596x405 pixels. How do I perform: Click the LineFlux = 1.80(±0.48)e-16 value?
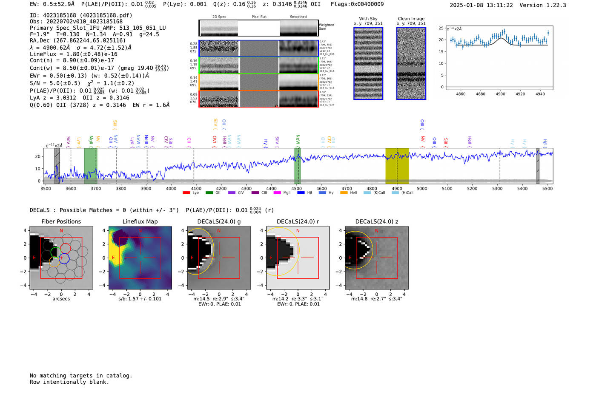pos(74,54)
